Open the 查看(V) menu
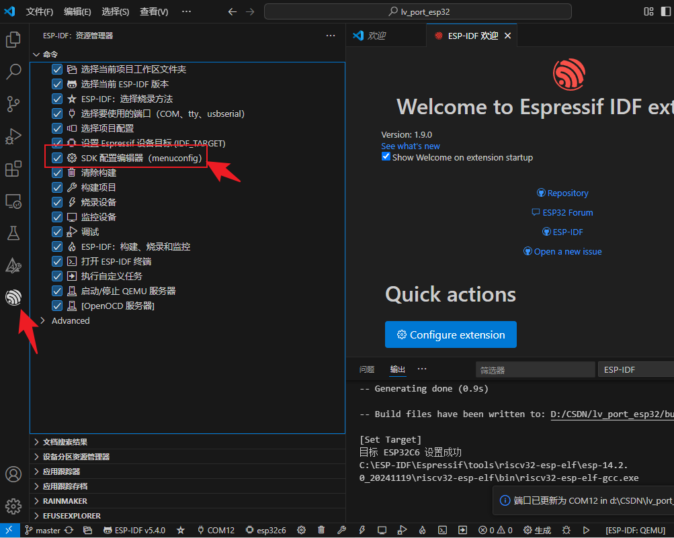Viewport: 674px width, 538px height. pos(154,11)
